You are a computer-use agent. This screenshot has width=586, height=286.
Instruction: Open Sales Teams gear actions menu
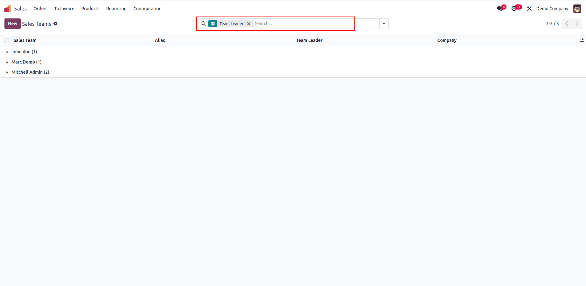55,24
